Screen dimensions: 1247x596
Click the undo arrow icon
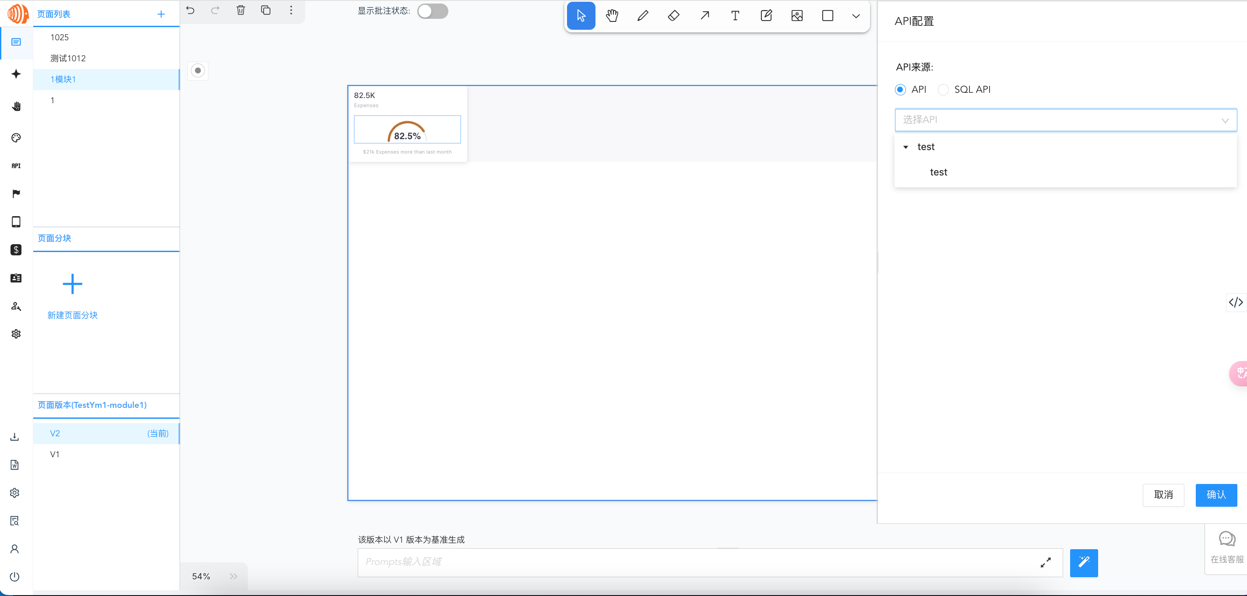click(x=190, y=10)
